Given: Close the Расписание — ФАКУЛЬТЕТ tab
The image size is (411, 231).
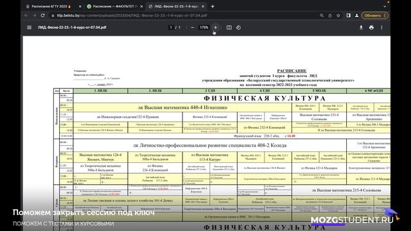Looking at the screenshot, I should point(141,6).
